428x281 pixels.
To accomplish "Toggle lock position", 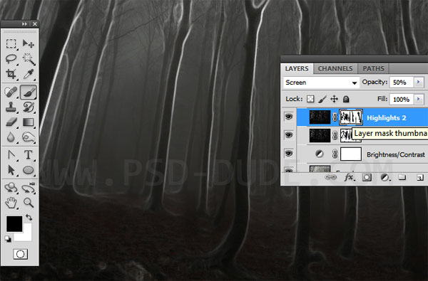I will pos(334,99).
